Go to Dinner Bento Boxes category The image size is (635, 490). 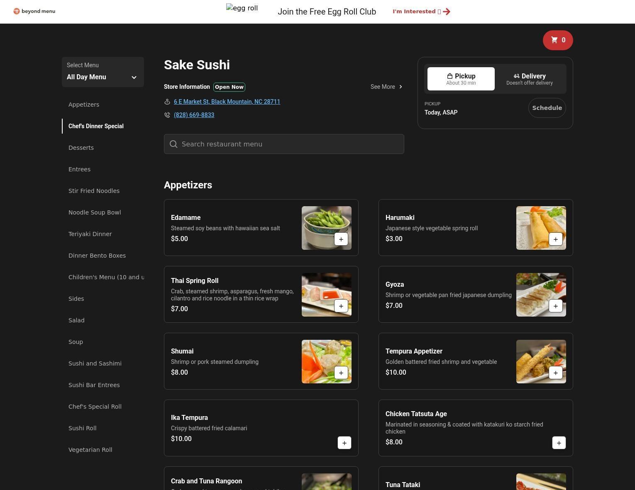97,256
